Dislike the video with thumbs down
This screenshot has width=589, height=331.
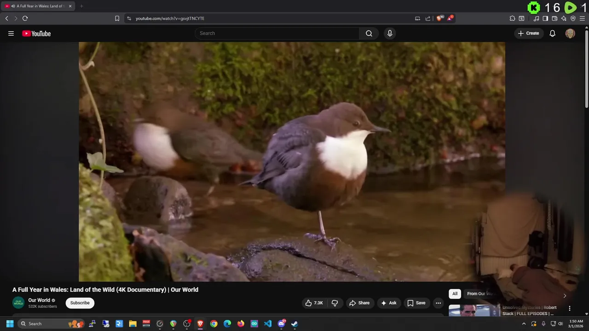[x=335, y=303]
